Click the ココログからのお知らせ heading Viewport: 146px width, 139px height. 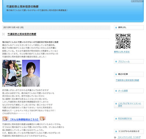point(129,131)
